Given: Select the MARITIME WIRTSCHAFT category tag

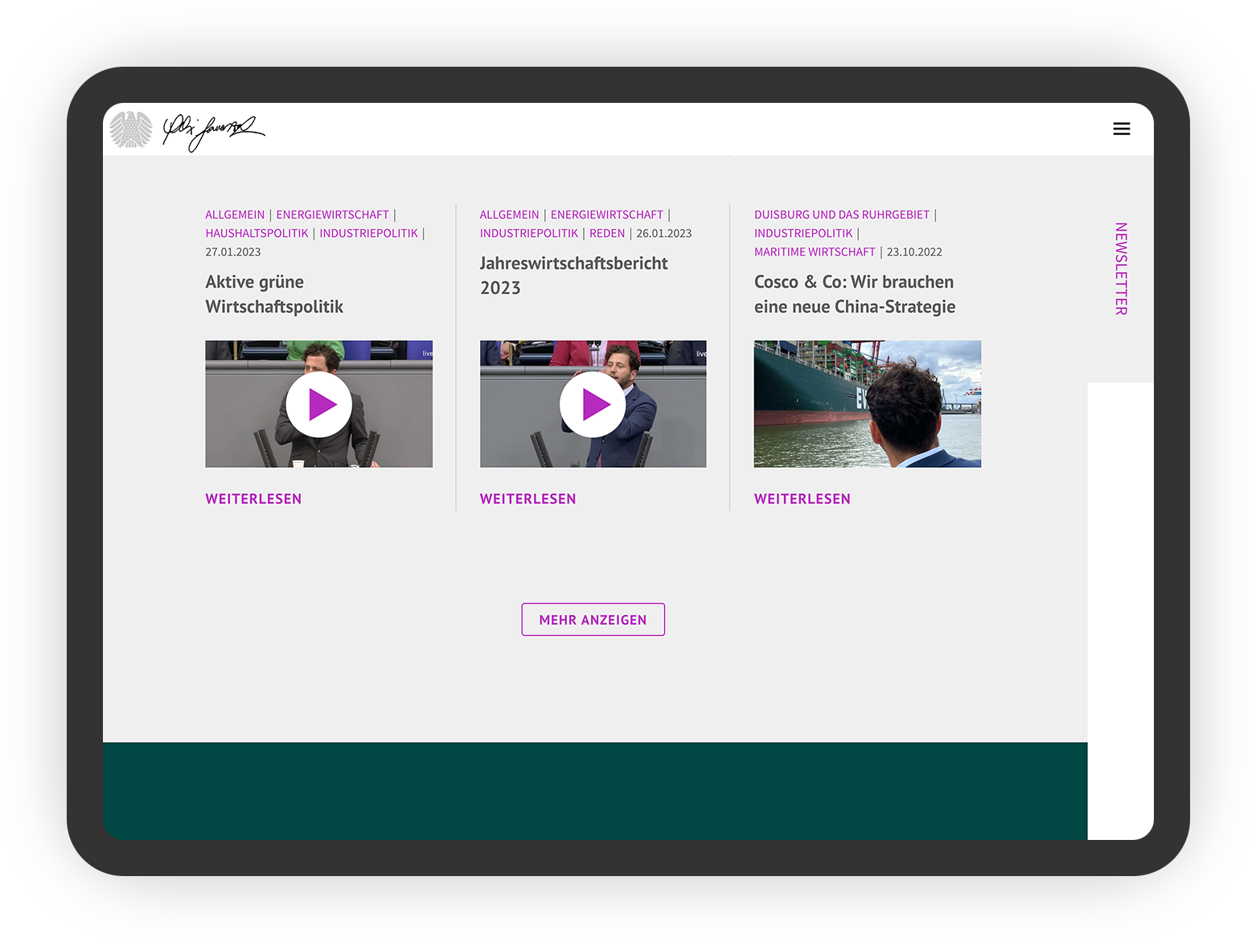Looking at the screenshot, I should [x=814, y=252].
